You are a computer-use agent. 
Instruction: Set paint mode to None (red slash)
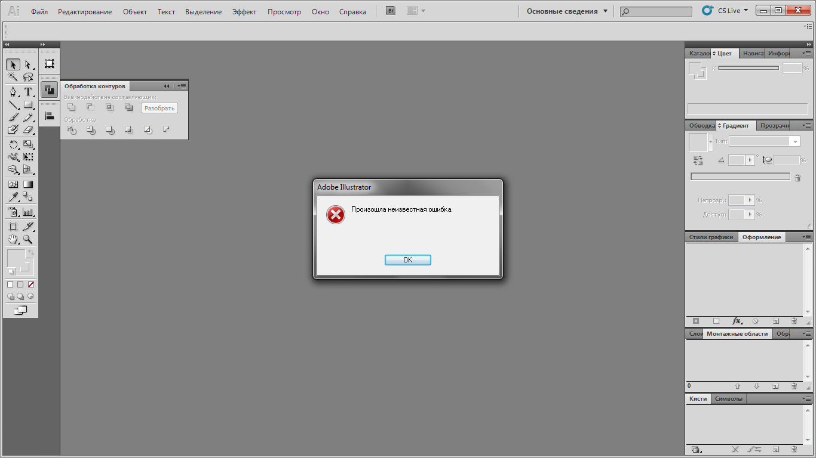(30, 284)
